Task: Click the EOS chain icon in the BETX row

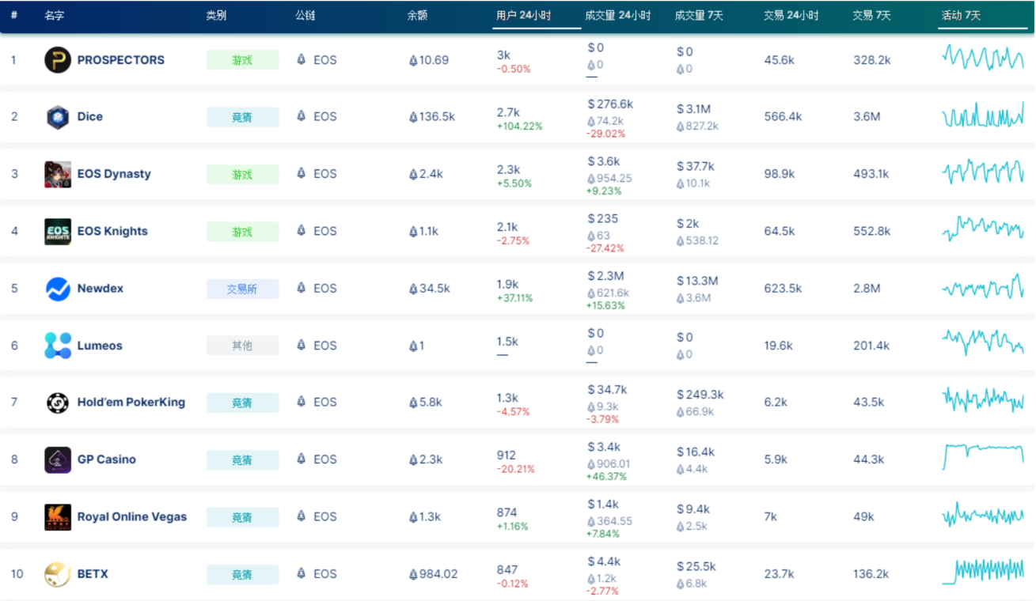Action: click(301, 573)
